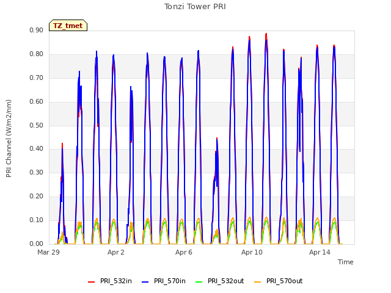The height and width of the screenshot is (293, 391).
Task: Click the red PRI_532in legend swatch
Action: coord(91,282)
